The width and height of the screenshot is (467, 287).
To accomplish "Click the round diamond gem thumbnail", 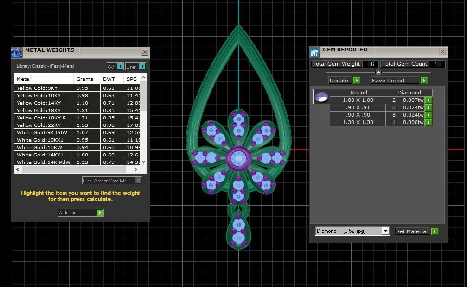I will point(322,97).
